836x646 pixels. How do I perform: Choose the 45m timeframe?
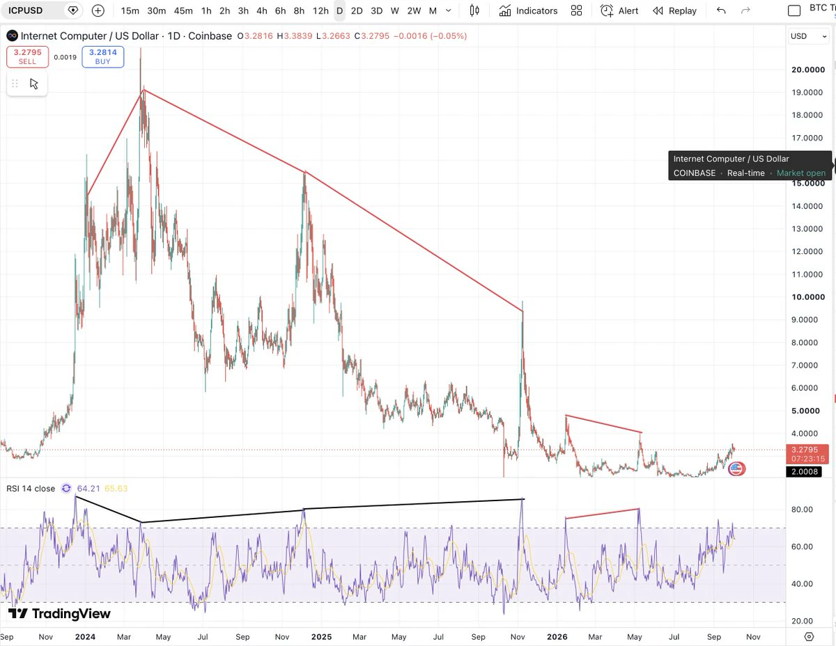[183, 10]
